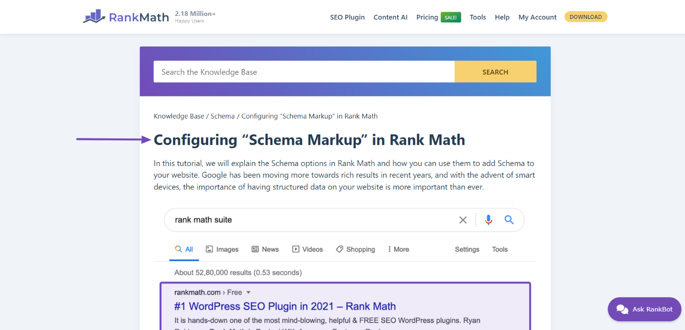Click the blue Google search magnifier icon
Viewport: 685px width, 330px height.
[x=509, y=220]
